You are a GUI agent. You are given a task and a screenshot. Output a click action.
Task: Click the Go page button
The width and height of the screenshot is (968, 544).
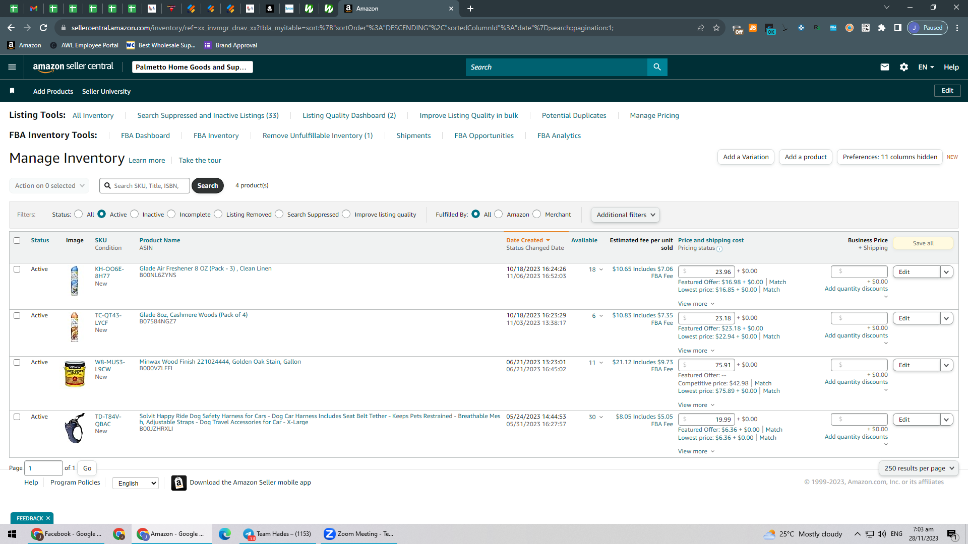pos(87,468)
